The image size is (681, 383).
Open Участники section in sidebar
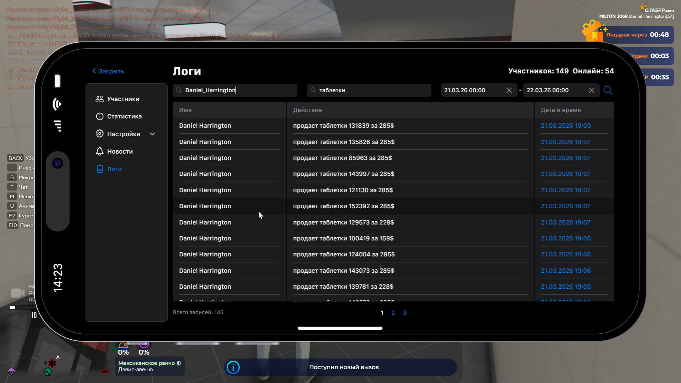[x=123, y=99]
